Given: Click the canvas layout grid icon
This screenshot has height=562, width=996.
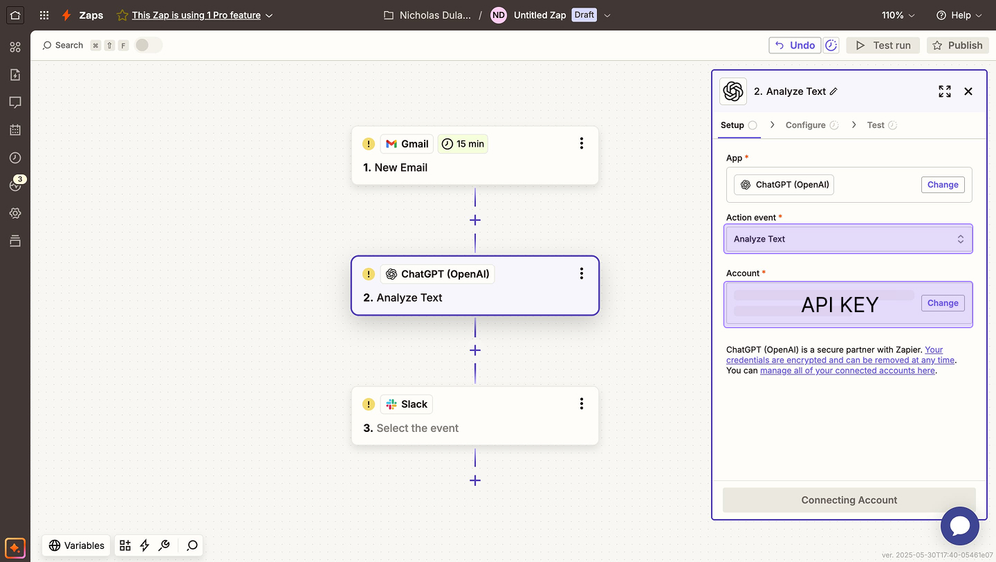Looking at the screenshot, I should [x=125, y=545].
